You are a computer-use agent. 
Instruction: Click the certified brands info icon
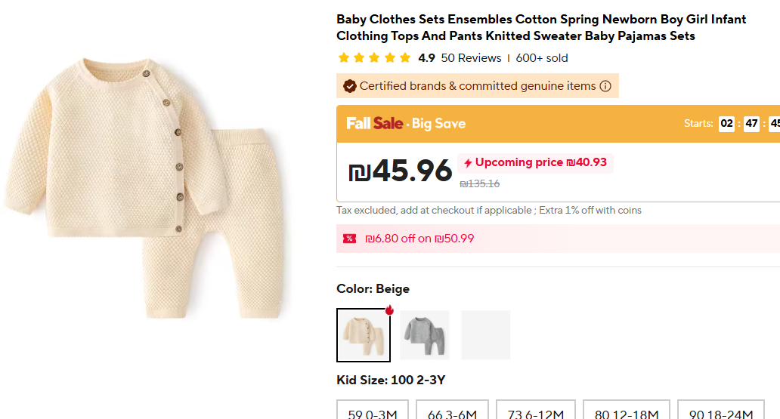(x=605, y=86)
